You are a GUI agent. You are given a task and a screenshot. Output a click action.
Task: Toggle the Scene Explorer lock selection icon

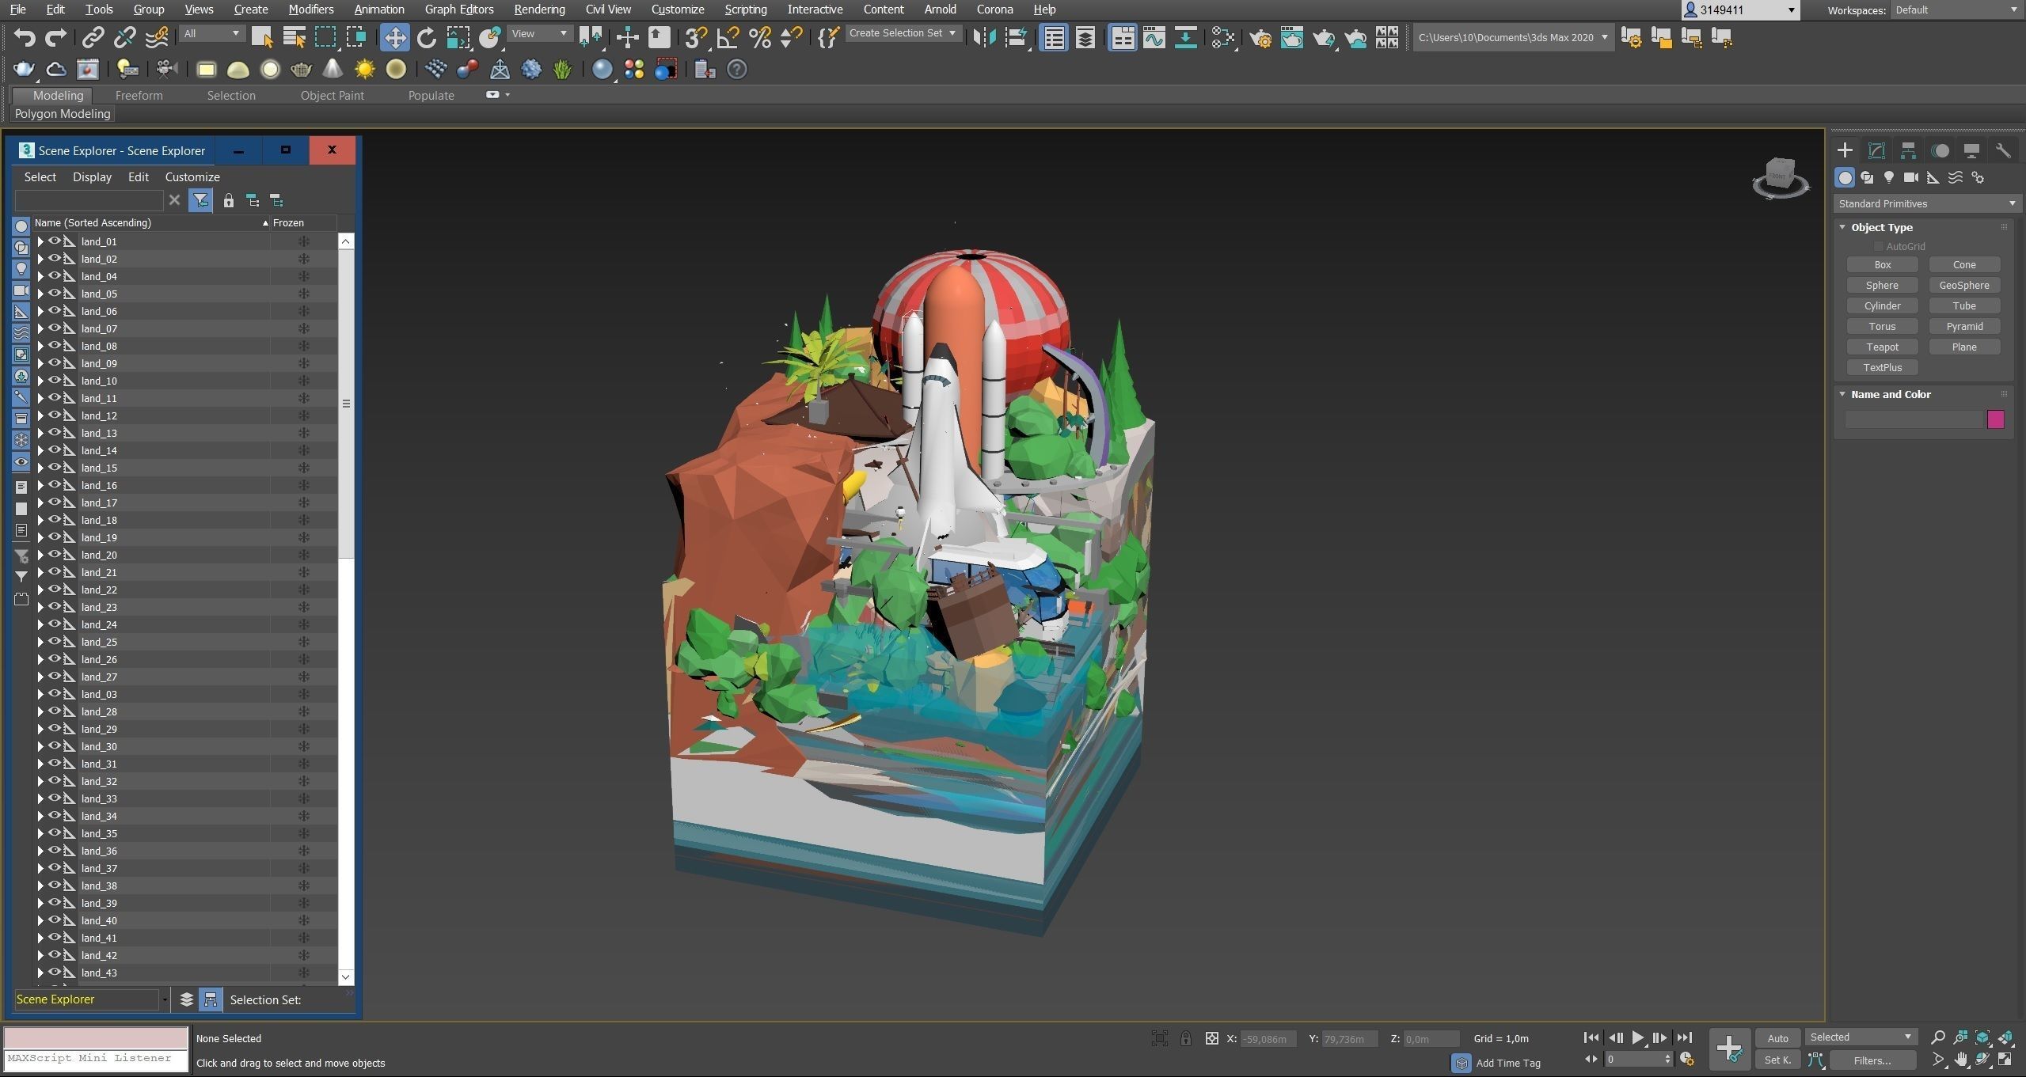pyautogui.click(x=228, y=200)
